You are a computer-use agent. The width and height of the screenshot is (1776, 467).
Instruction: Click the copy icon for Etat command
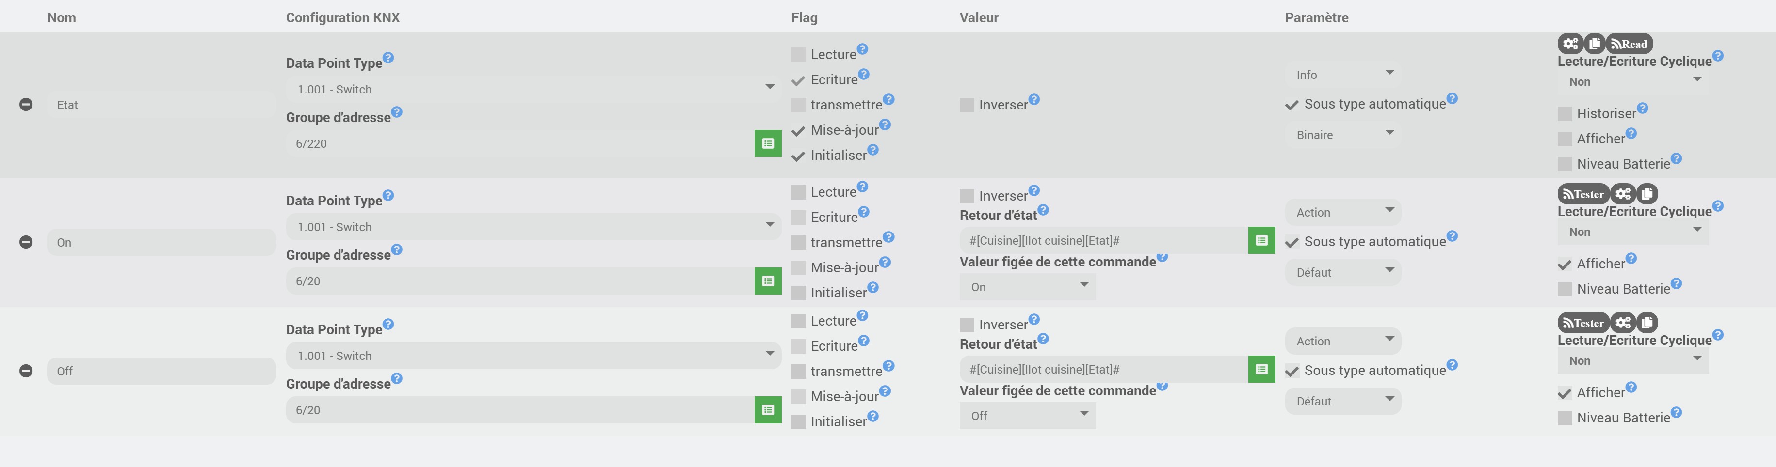click(1595, 44)
